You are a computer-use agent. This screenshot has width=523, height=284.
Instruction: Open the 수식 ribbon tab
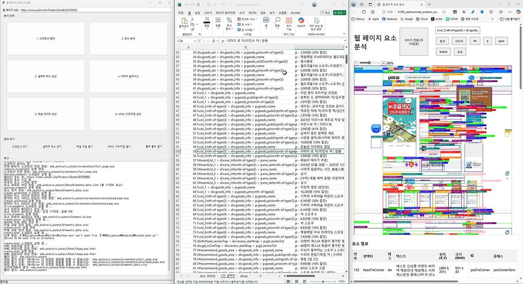pyautogui.click(x=242, y=13)
